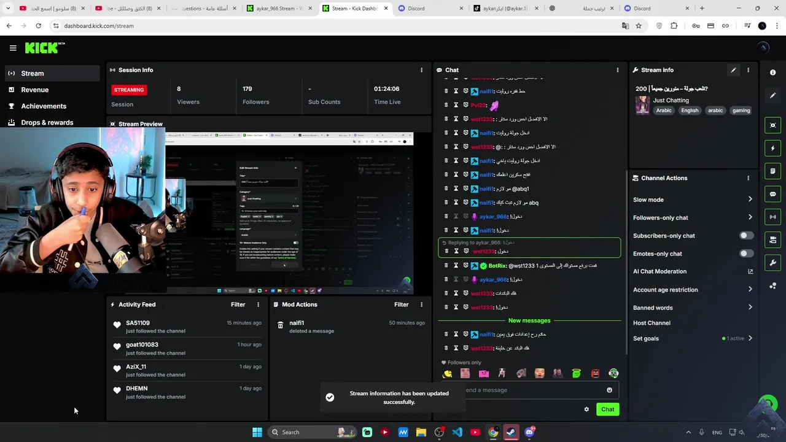
Task: Bookmark this page with star icon
Action: point(639,26)
